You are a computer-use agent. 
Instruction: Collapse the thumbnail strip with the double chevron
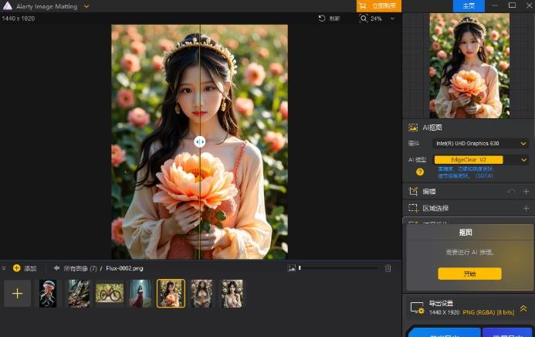4,268
